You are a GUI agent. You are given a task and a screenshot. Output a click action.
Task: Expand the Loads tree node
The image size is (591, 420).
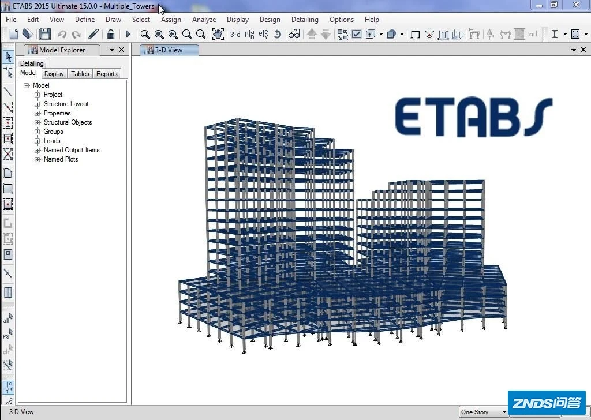pyautogui.click(x=38, y=141)
